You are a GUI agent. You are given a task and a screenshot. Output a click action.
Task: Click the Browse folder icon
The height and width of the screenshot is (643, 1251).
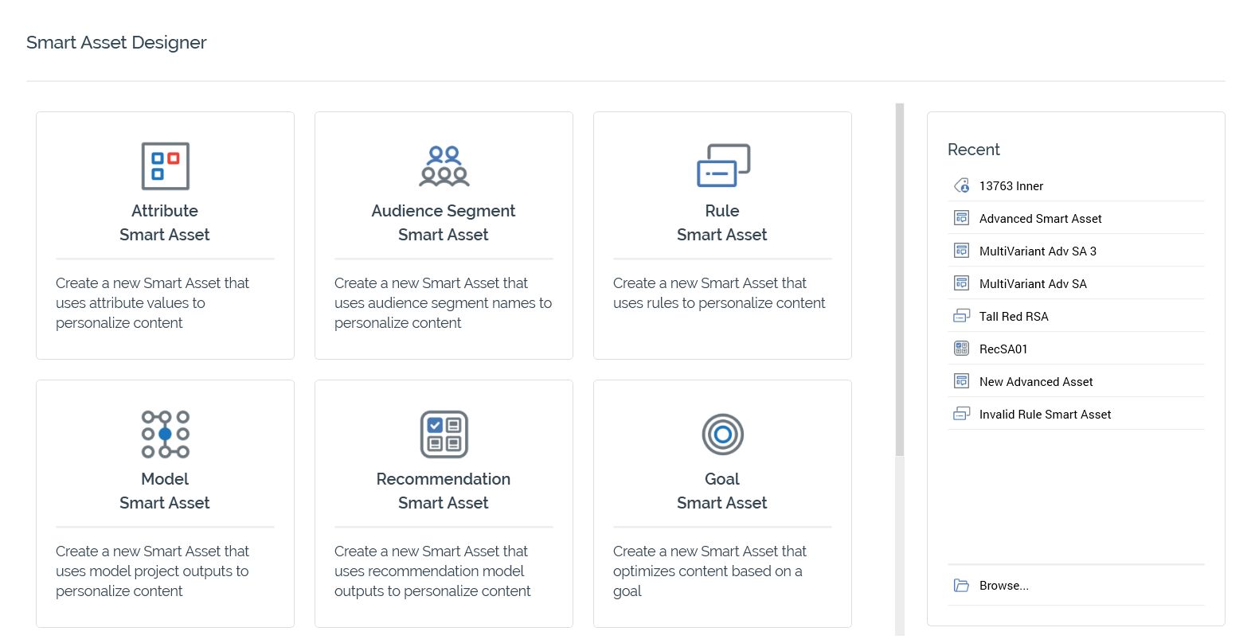click(x=961, y=586)
